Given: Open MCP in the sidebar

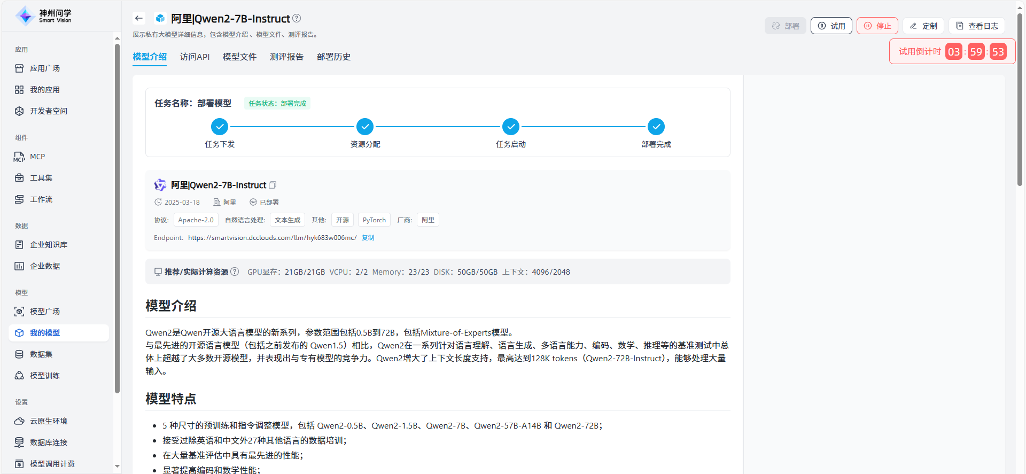Looking at the screenshot, I should (37, 157).
